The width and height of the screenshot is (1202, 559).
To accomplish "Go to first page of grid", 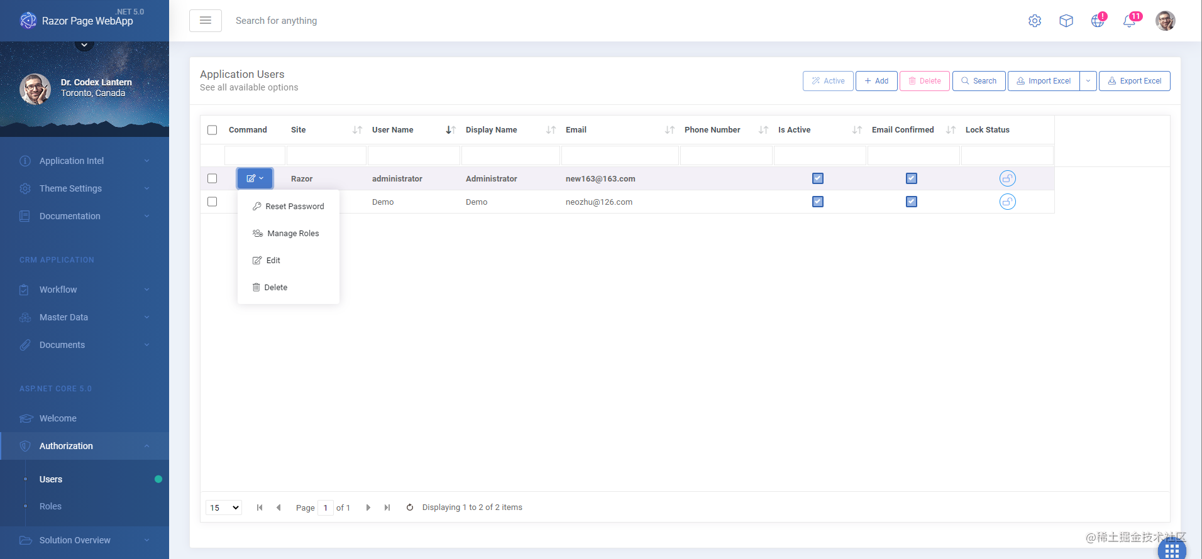I will pyautogui.click(x=260, y=507).
